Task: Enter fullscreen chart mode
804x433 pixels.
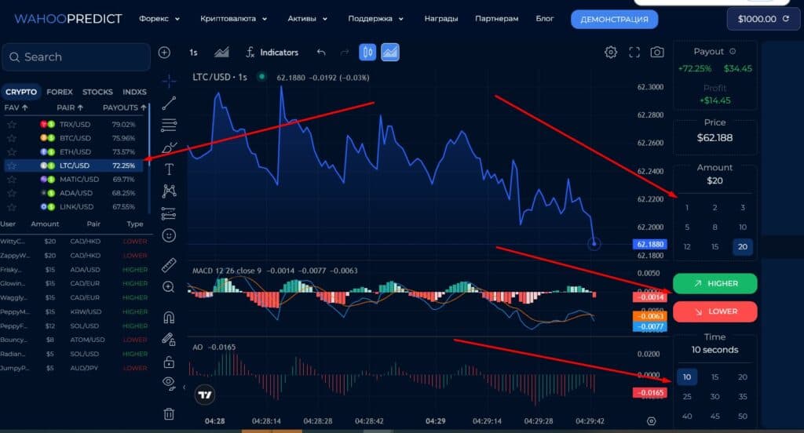Action: pyautogui.click(x=634, y=53)
